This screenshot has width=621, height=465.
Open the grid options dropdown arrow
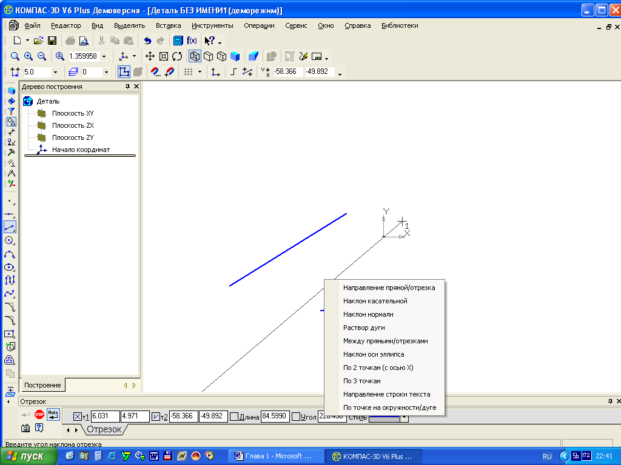tap(200, 71)
